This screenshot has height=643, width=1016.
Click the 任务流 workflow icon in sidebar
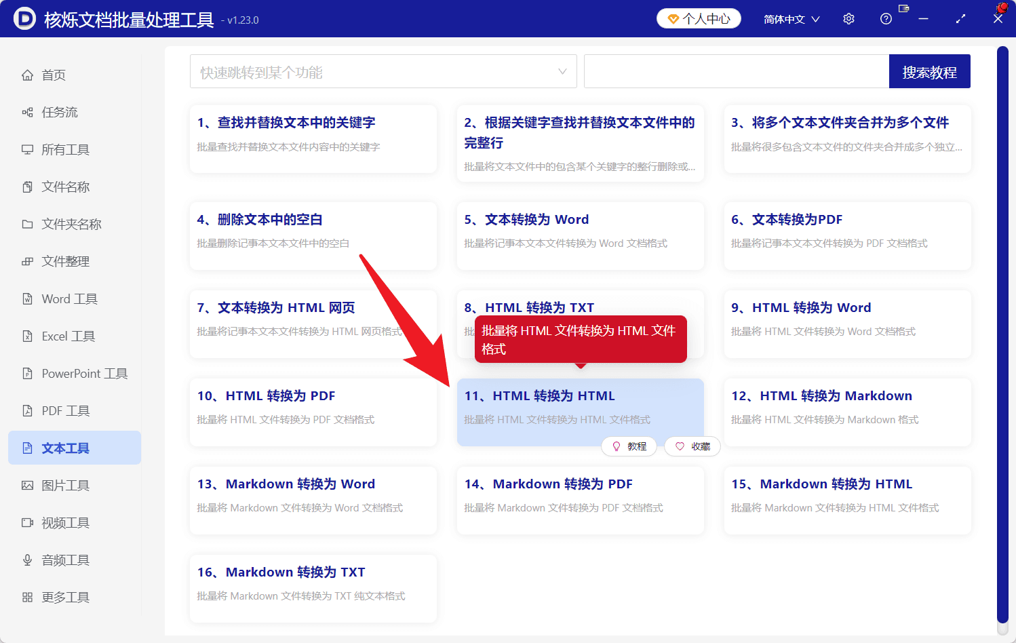27,112
